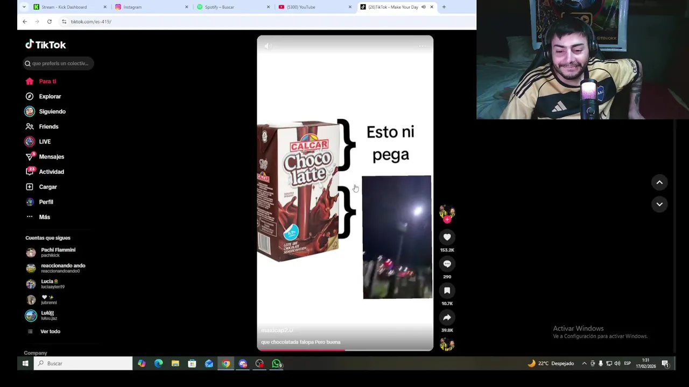Open File Explorer from taskbar

(175, 363)
